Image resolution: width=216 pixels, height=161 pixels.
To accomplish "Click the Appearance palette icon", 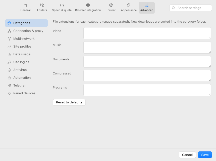I will tap(129, 5).
